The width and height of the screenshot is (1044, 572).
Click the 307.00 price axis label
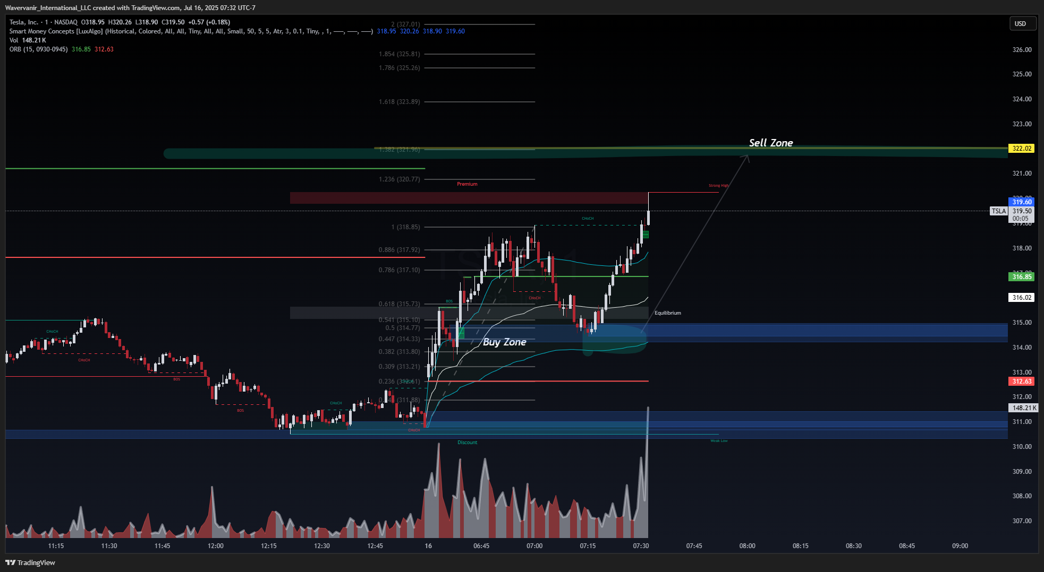click(x=1022, y=521)
